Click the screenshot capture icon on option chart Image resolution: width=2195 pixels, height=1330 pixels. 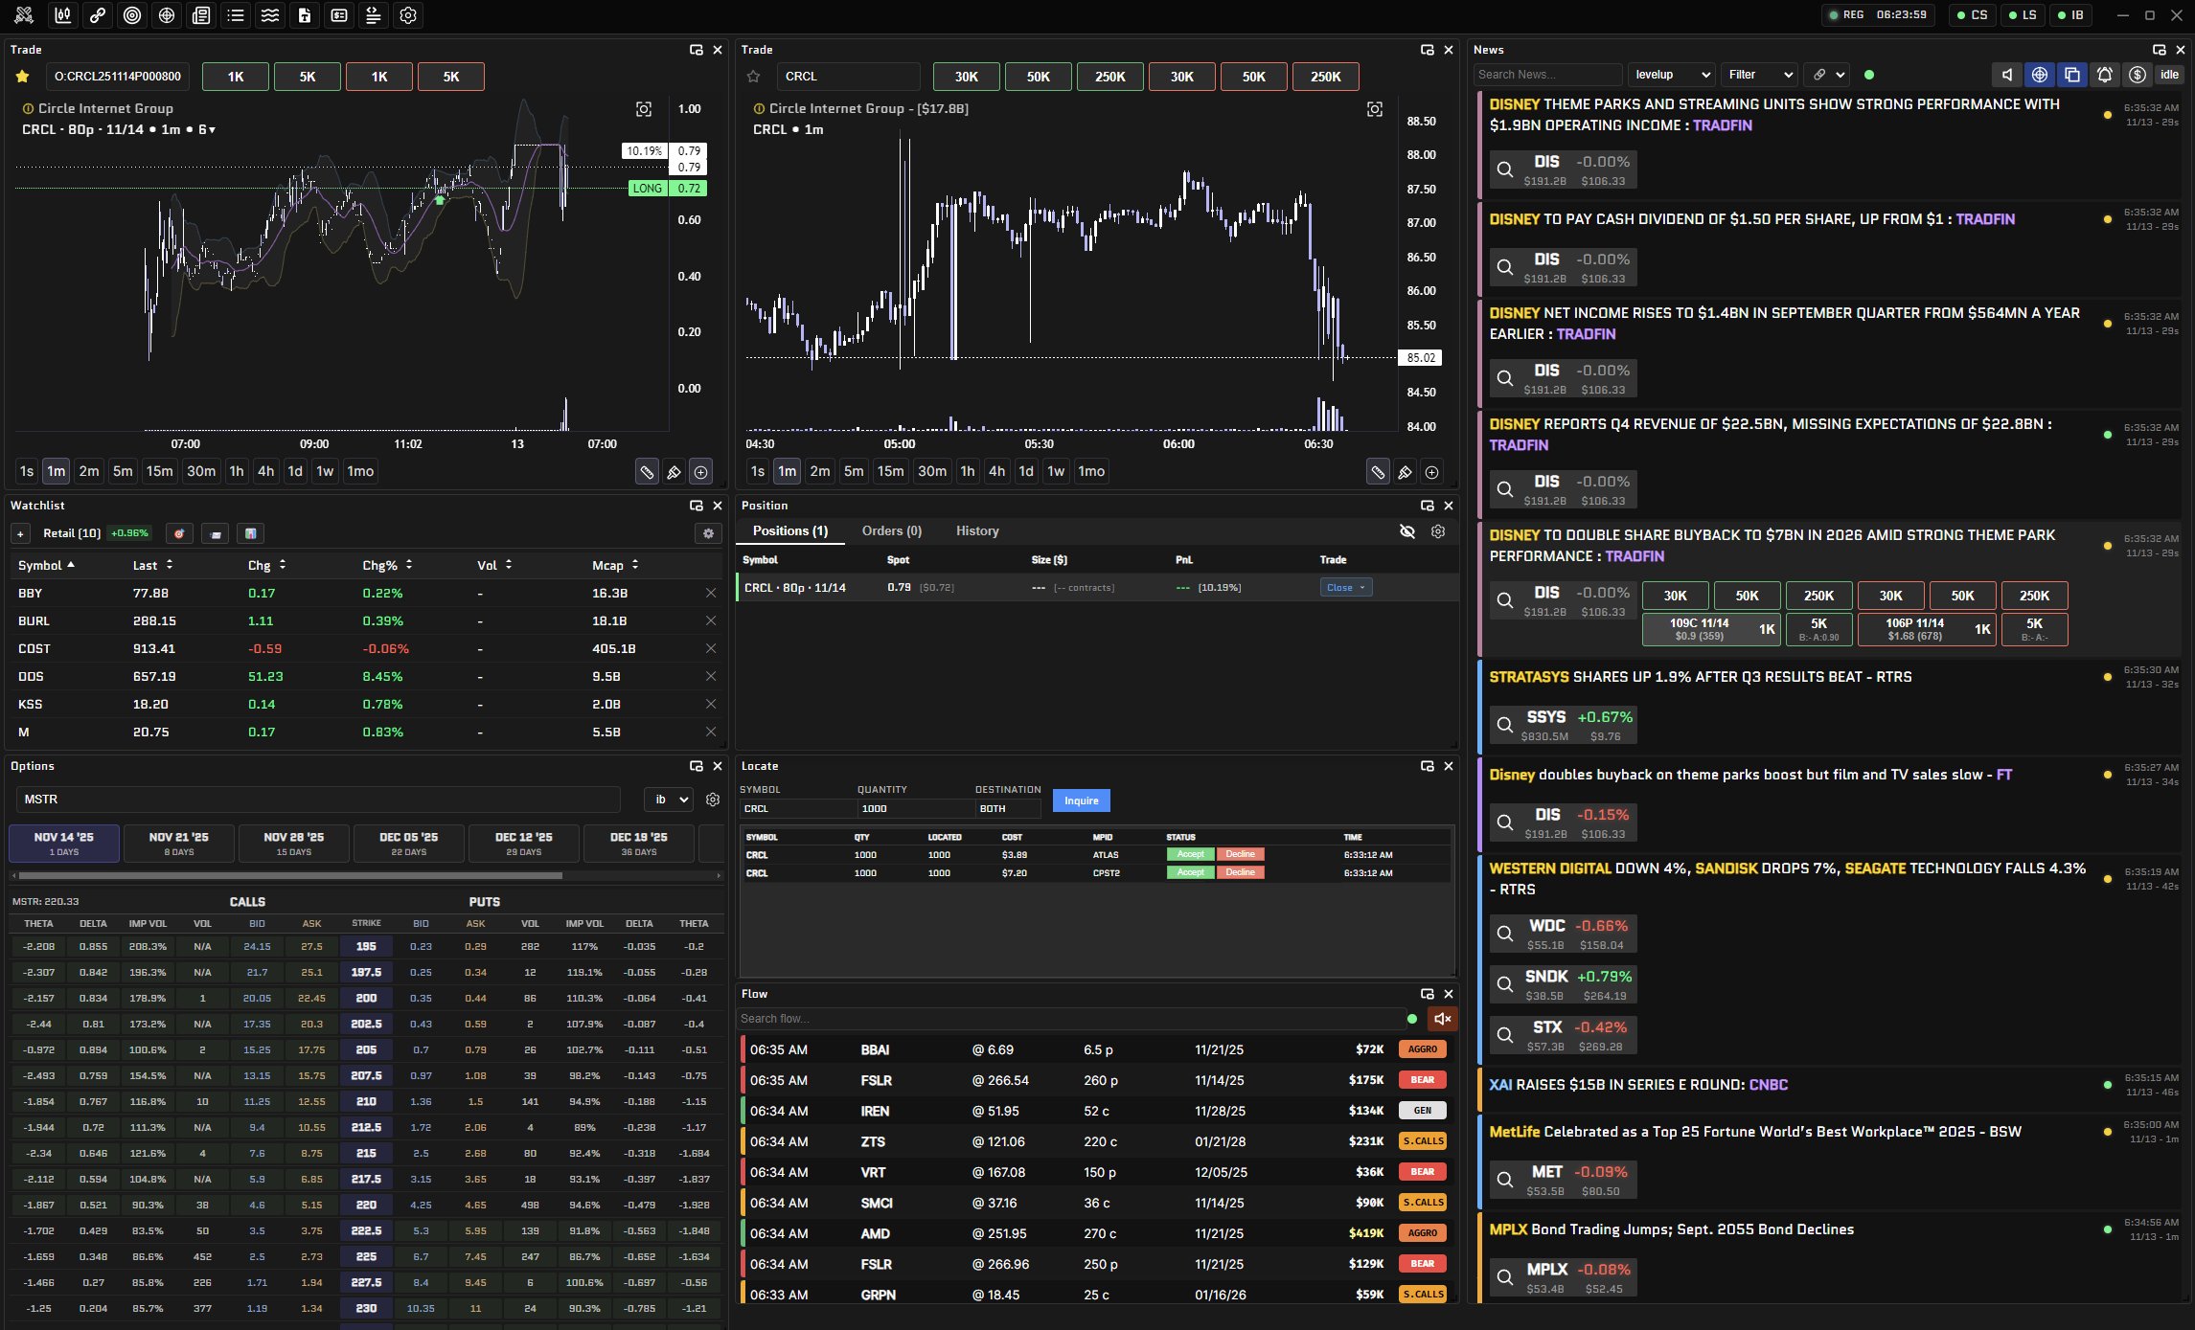[644, 109]
